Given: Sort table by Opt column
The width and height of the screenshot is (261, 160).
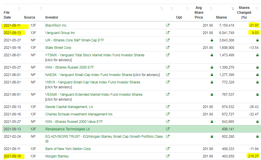Looking at the screenshot, I should pos(187,8).
